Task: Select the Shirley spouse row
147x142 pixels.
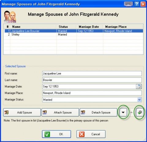Action: 74,35
